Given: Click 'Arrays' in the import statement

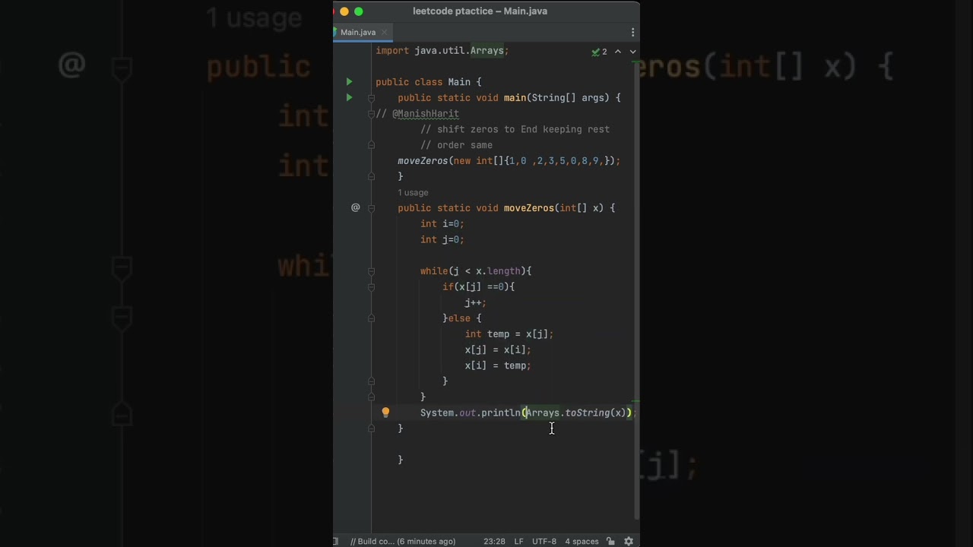Looking at the screenshot, I should (x=486, y=50).
